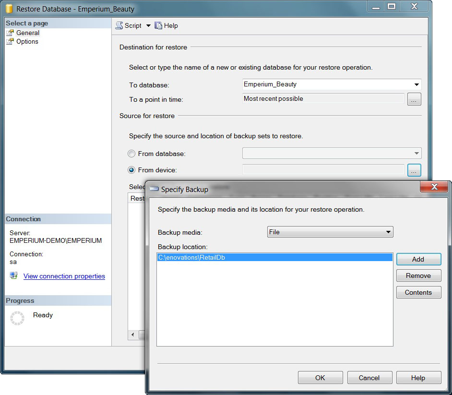This screenshot has height=395, width=452.
Task: Click the point in time browse button
Action: [414, 99]
